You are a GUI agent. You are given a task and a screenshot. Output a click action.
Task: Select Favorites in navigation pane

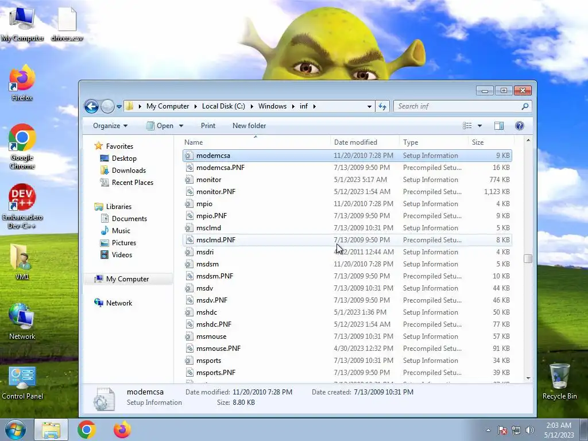[114, 146]
